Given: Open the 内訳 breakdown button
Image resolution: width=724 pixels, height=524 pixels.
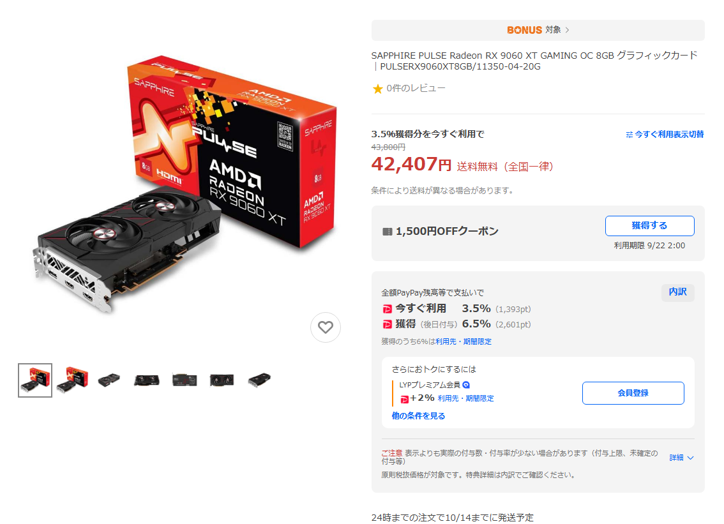Looking at the screenshot, I should pyautogui.click(x=677, y=292).
